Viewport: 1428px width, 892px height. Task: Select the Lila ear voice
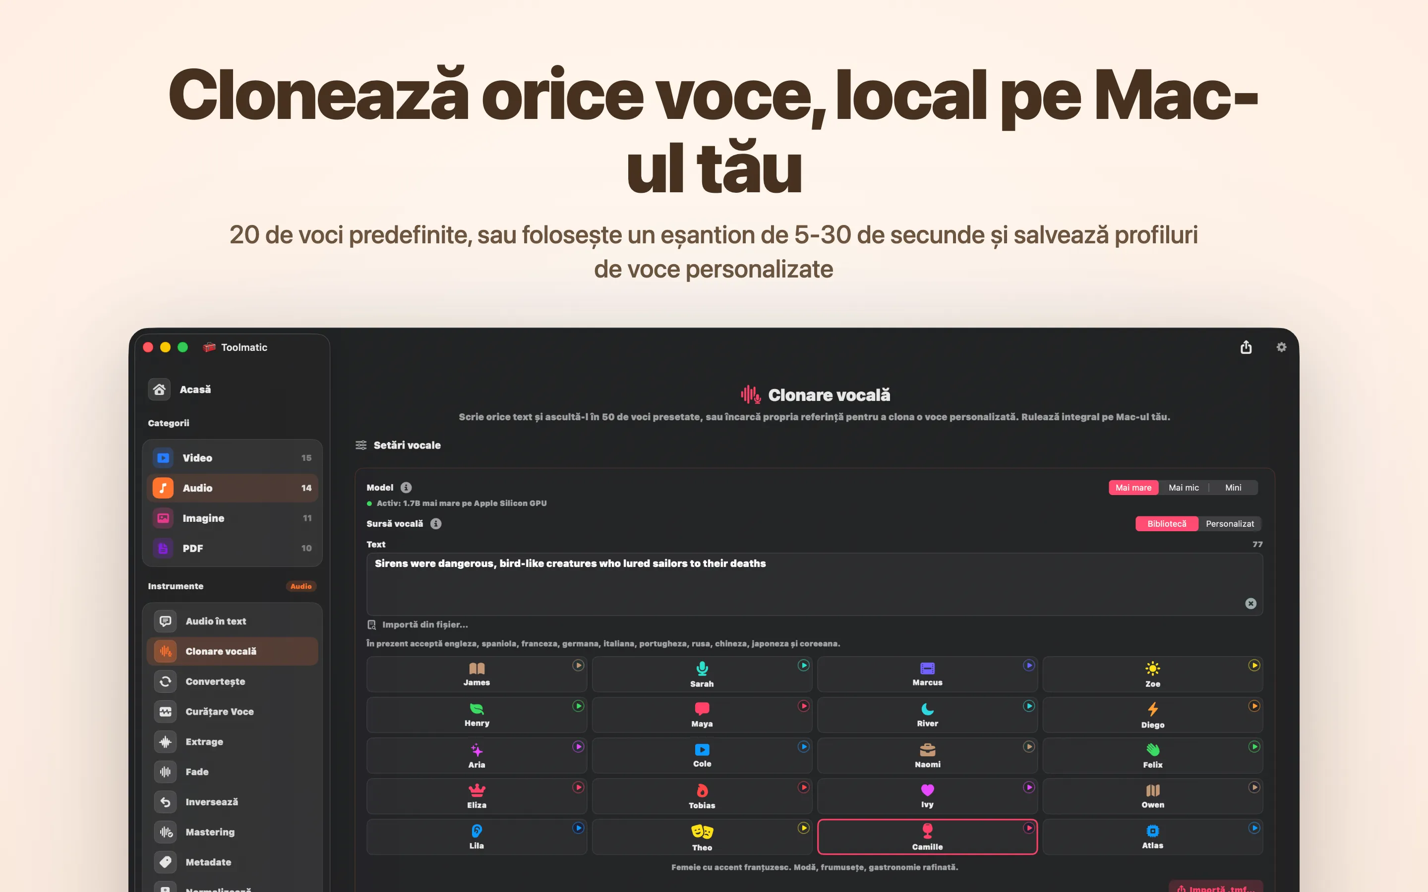tap(477, 837)
